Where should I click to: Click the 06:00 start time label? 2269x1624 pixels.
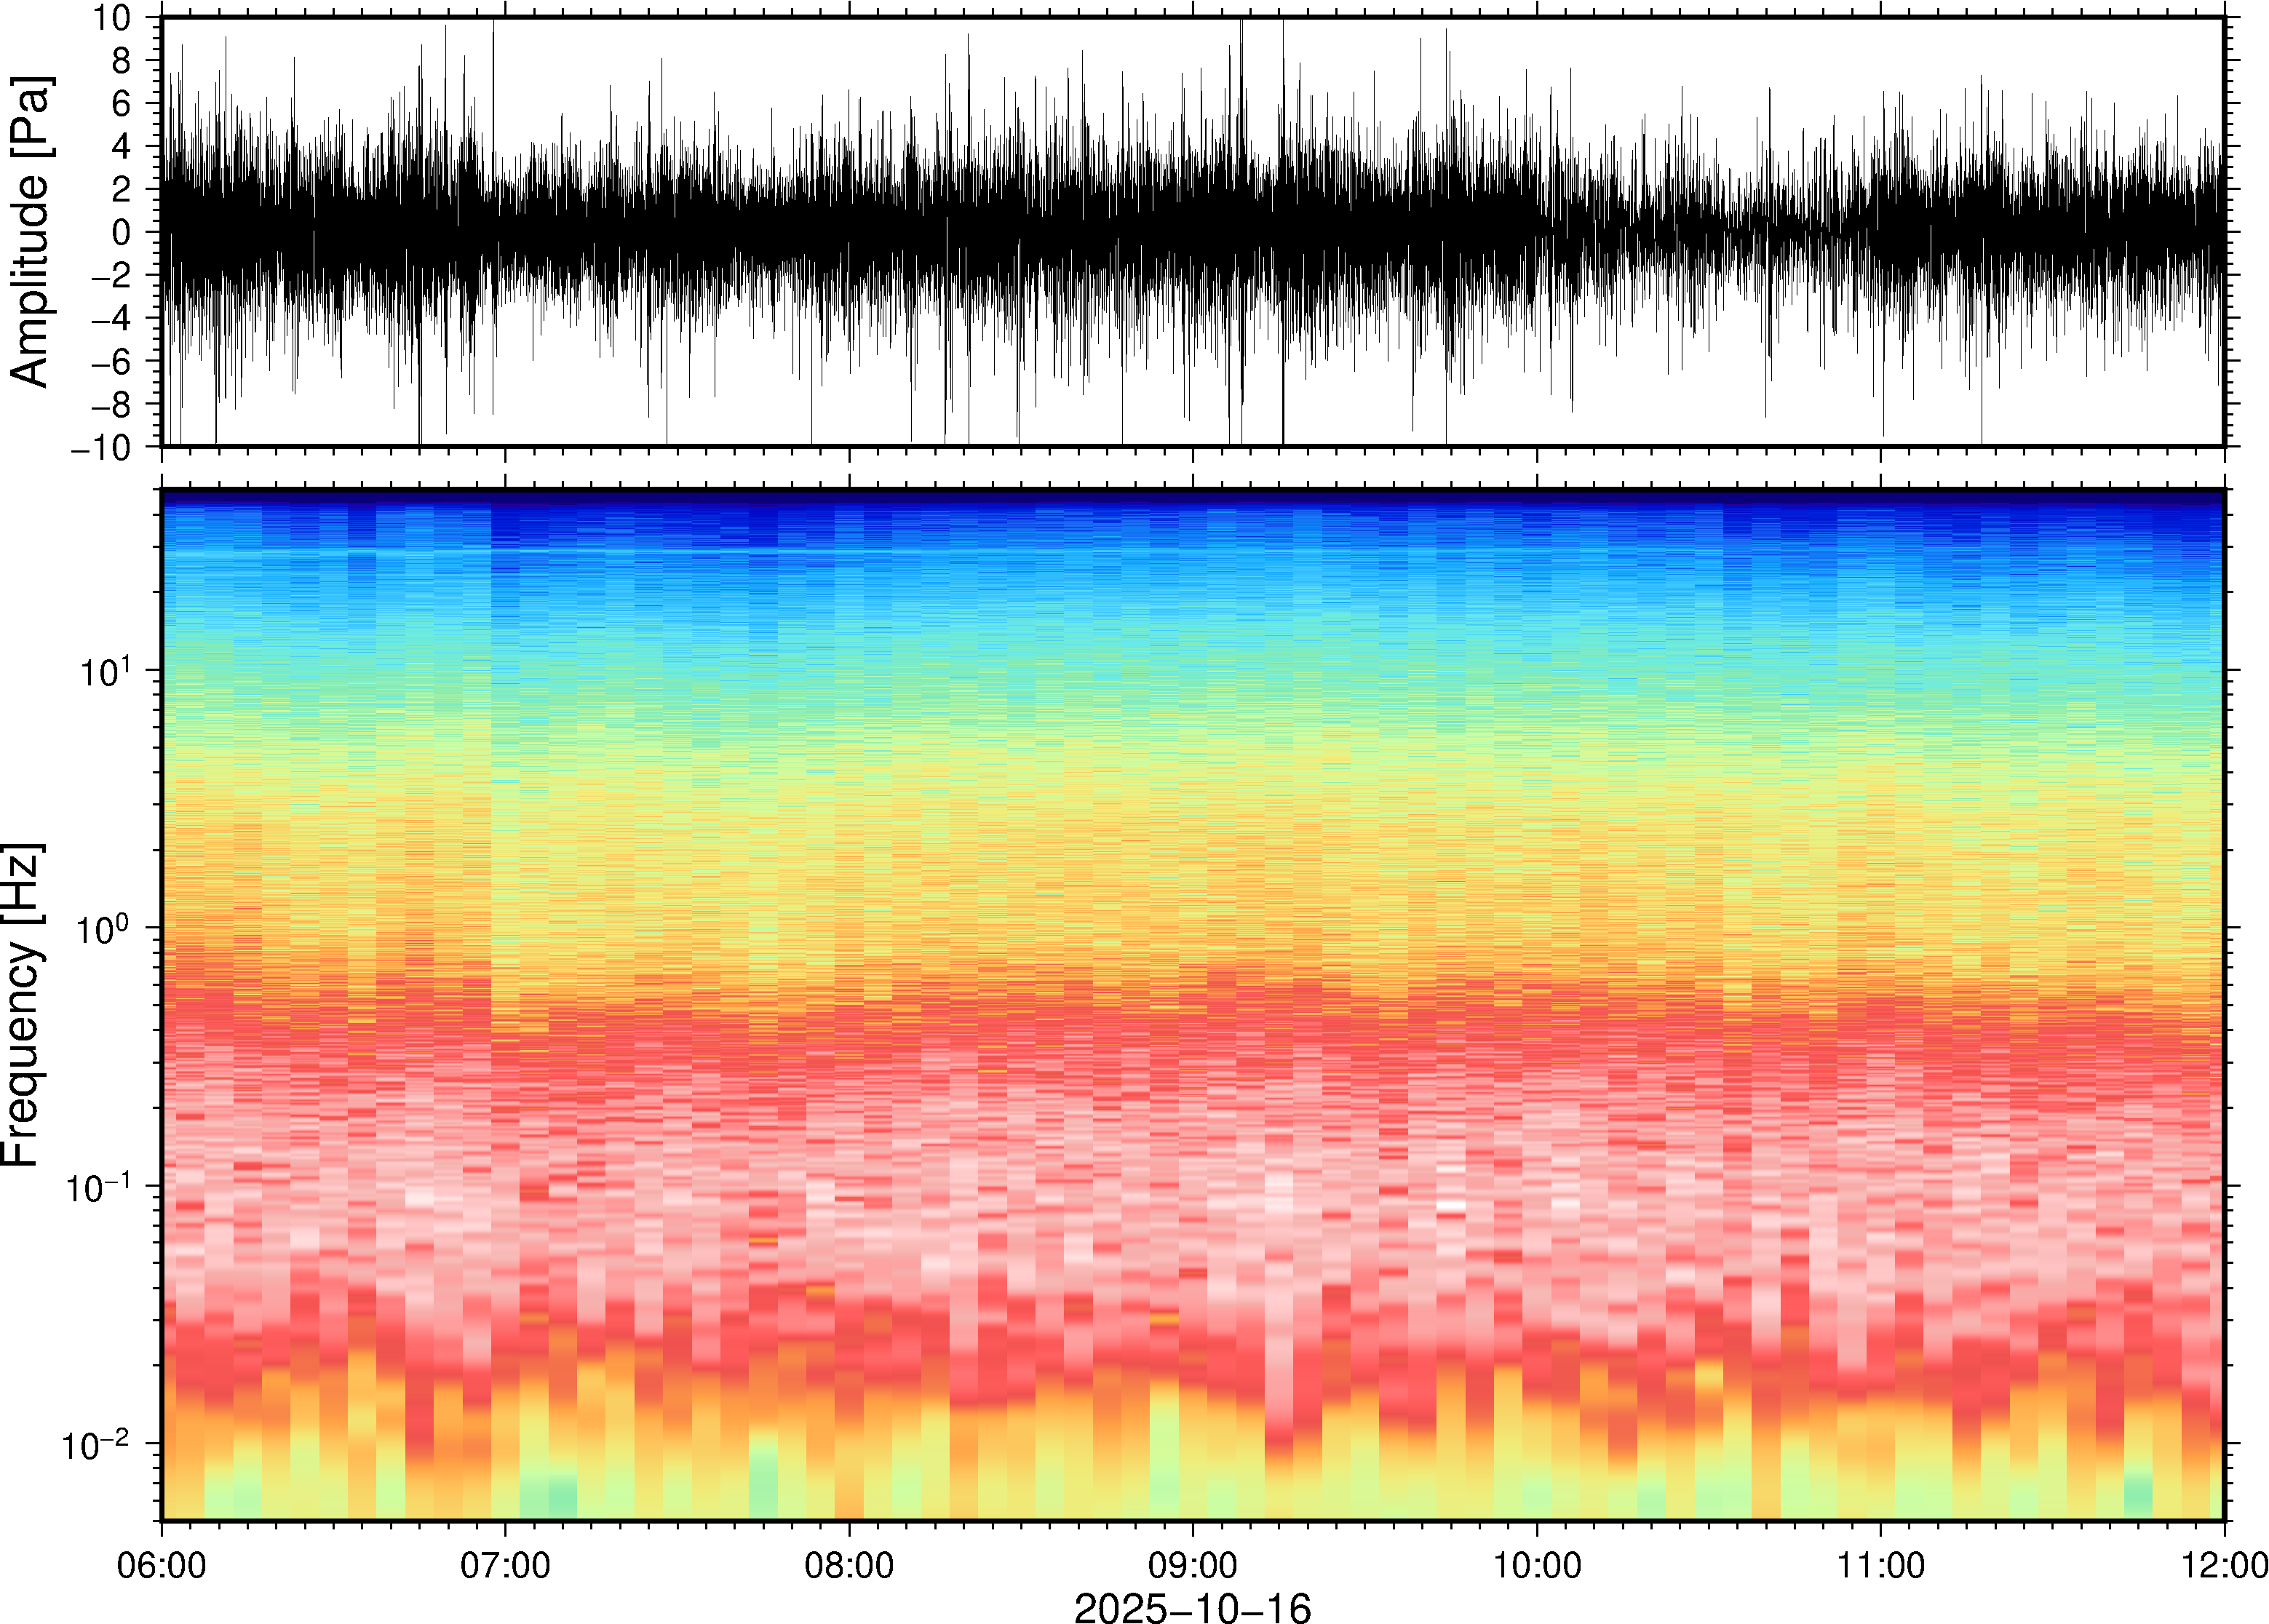click(162, 1564)
